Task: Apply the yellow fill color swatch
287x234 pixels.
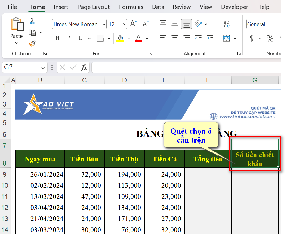Action: 120,38
